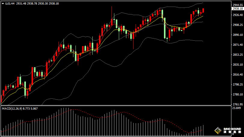This screenshot has width=244, height=137.
Task: Click price scale label 2853.25
Action: (238, 55)
